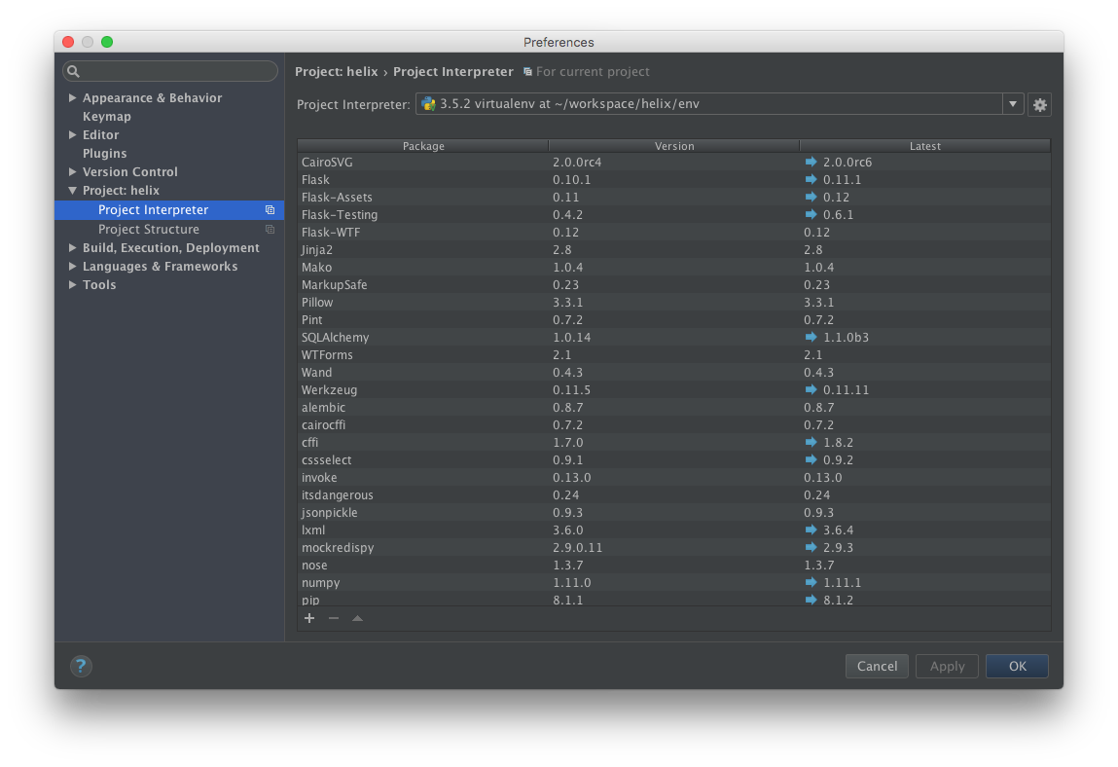Click the update arrow for cssselect
Screen dimensions: 1118x767
click(811, 459)
